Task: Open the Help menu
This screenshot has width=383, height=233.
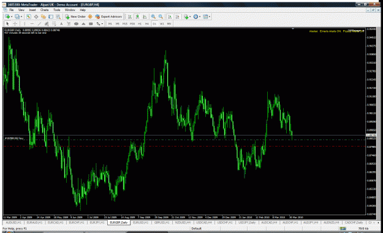Action: tap(83, 10)
